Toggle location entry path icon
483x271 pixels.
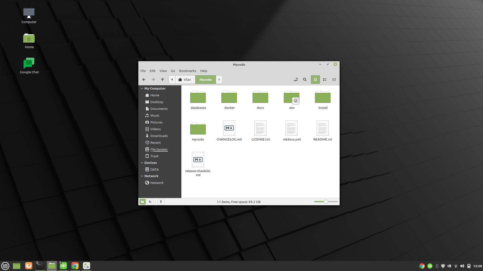click(296, 80)
